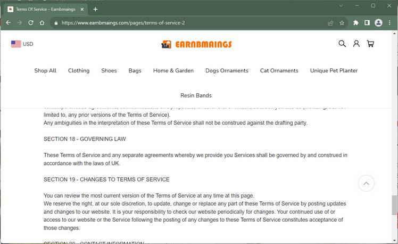Image resolution: width=398 pixels, height=244 pixels.
Task: Click the vertical scrollbar thumb
Action: pyautogui.click(x=394, y=205)
